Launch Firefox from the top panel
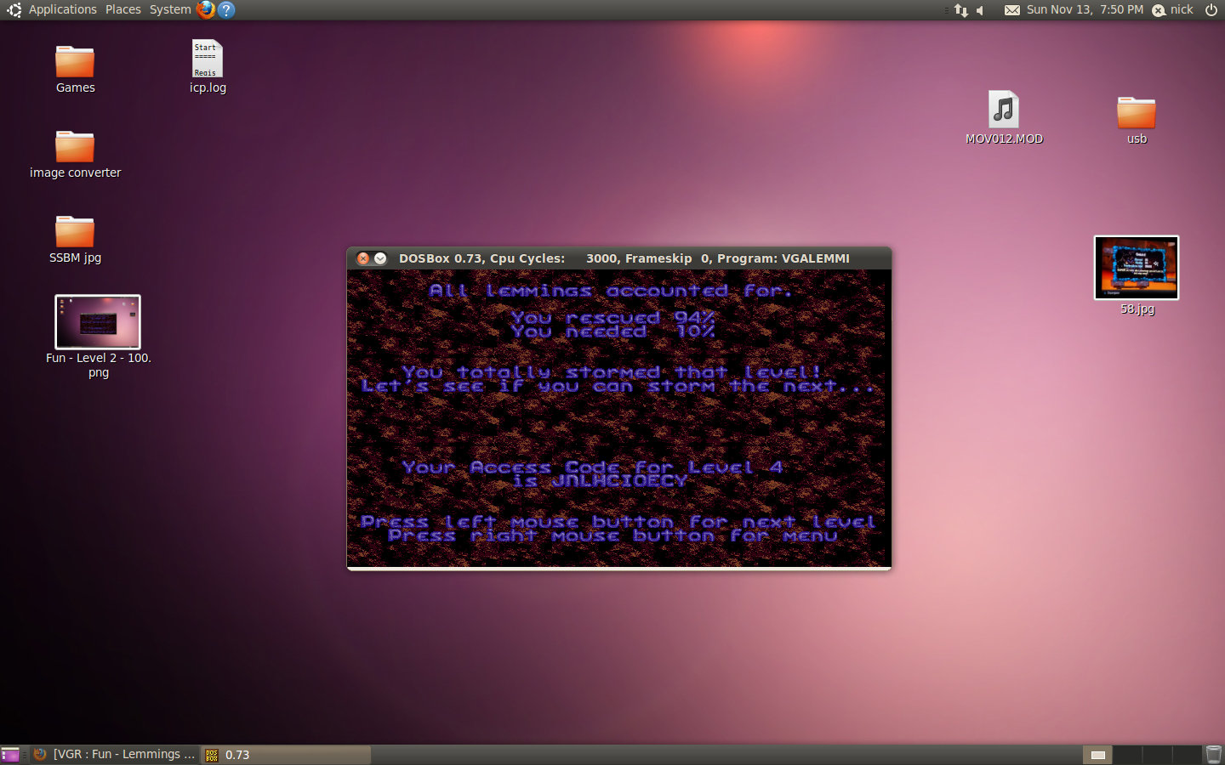Viewport: 1225px width, 765px height. 206,9
